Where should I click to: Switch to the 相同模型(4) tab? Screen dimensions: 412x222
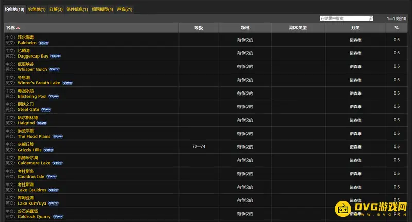[x=102, y=9]
